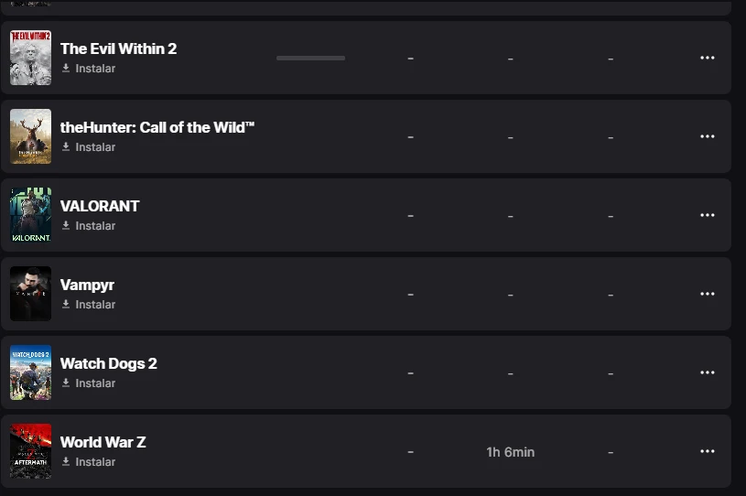Open the Watch Dogs 2 title link
The height and width of the screenshot is (496, 746).
(109, 363)
